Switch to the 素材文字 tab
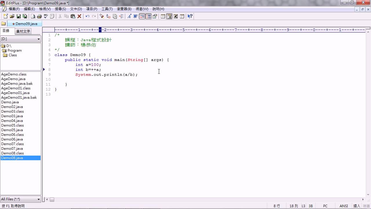 (x=23, y=31)
